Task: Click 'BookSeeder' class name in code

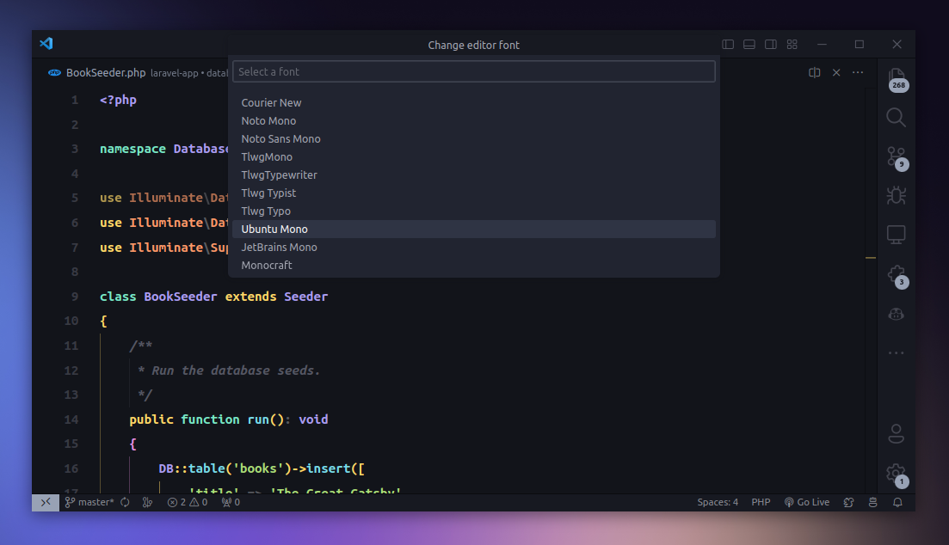Action: tap(181, 297)
